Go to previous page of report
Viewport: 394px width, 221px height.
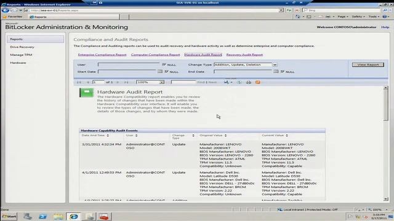point(87,82)
